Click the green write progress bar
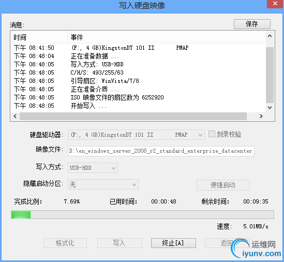284x262 pixels. 142,215
